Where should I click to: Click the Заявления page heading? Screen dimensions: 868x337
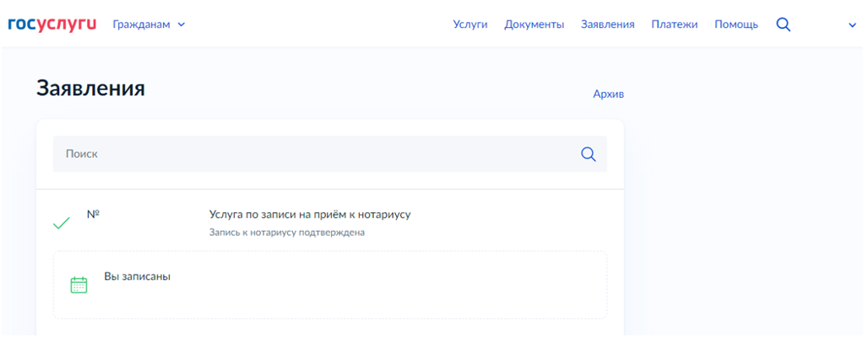point(91,88)
